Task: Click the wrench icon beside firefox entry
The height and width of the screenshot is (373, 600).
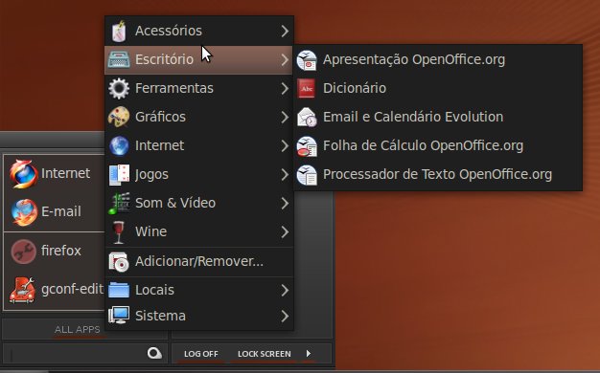Action: [x=23, y=252]
